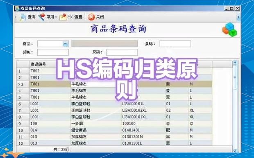Open the 商品 lookup ellipsis button
The height and width of the screenshot is (158, 254).
point(66,44)
